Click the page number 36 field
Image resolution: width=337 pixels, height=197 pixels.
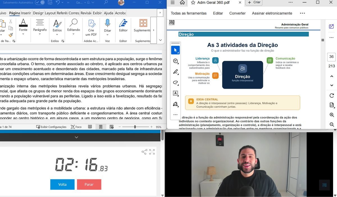(x=331, y=57)
